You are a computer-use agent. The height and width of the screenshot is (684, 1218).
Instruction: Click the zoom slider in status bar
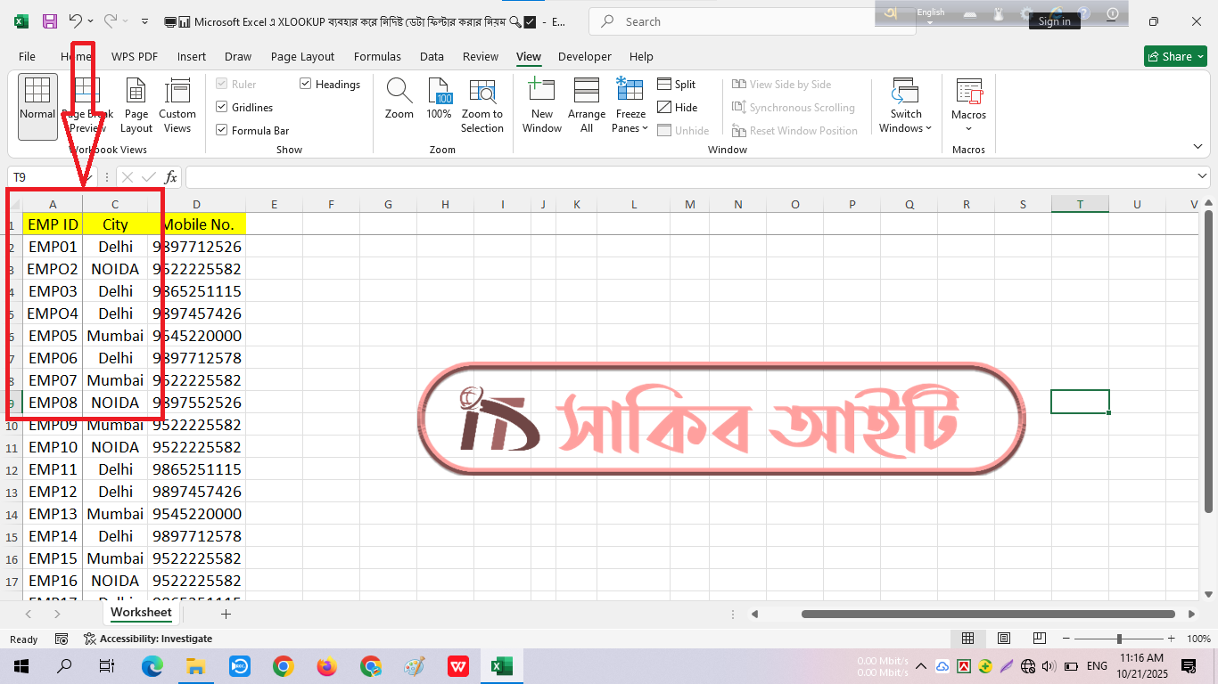point(1119,639)
